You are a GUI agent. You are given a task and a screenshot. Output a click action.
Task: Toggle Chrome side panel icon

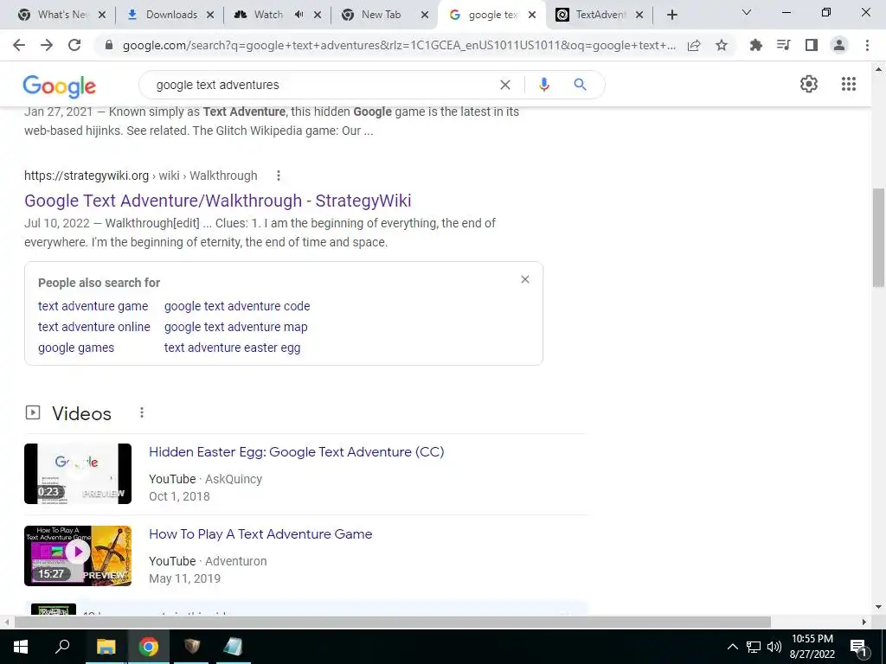tap(812, 45)
